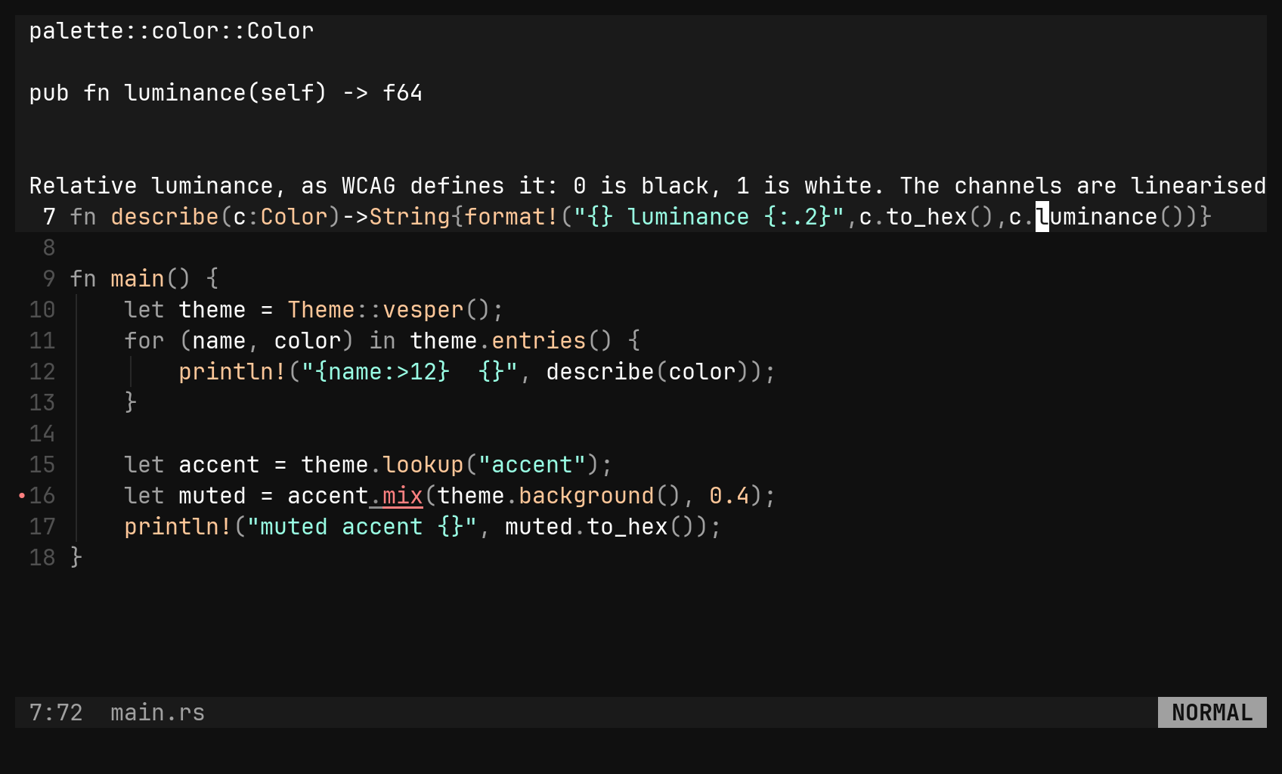Click the NORMAL mode indicator
Image resolution: width=1282 pixels, height=774 pixels.
1212,713
